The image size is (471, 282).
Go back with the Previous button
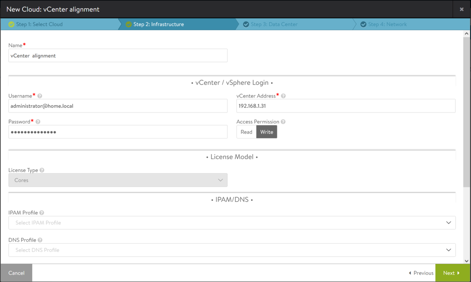421,273
